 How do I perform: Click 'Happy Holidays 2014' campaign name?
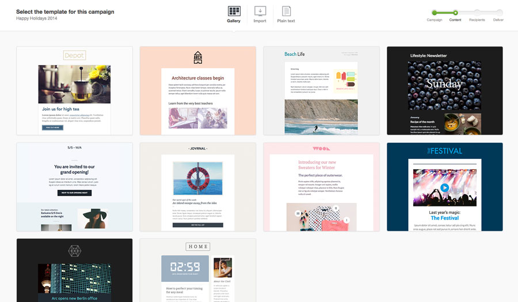37,18
